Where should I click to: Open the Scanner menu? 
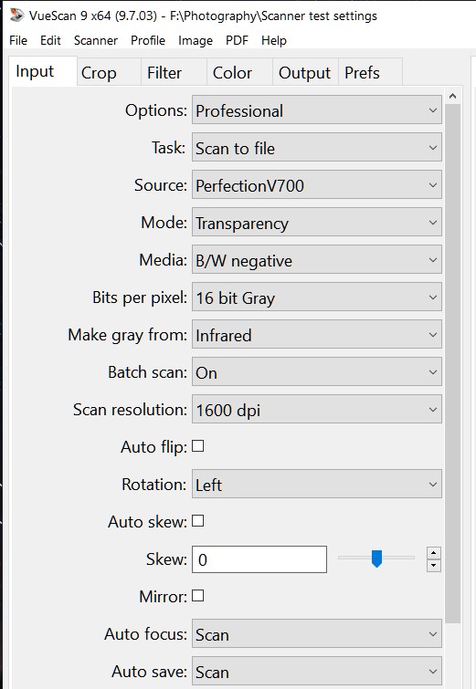tap(95, 40)
